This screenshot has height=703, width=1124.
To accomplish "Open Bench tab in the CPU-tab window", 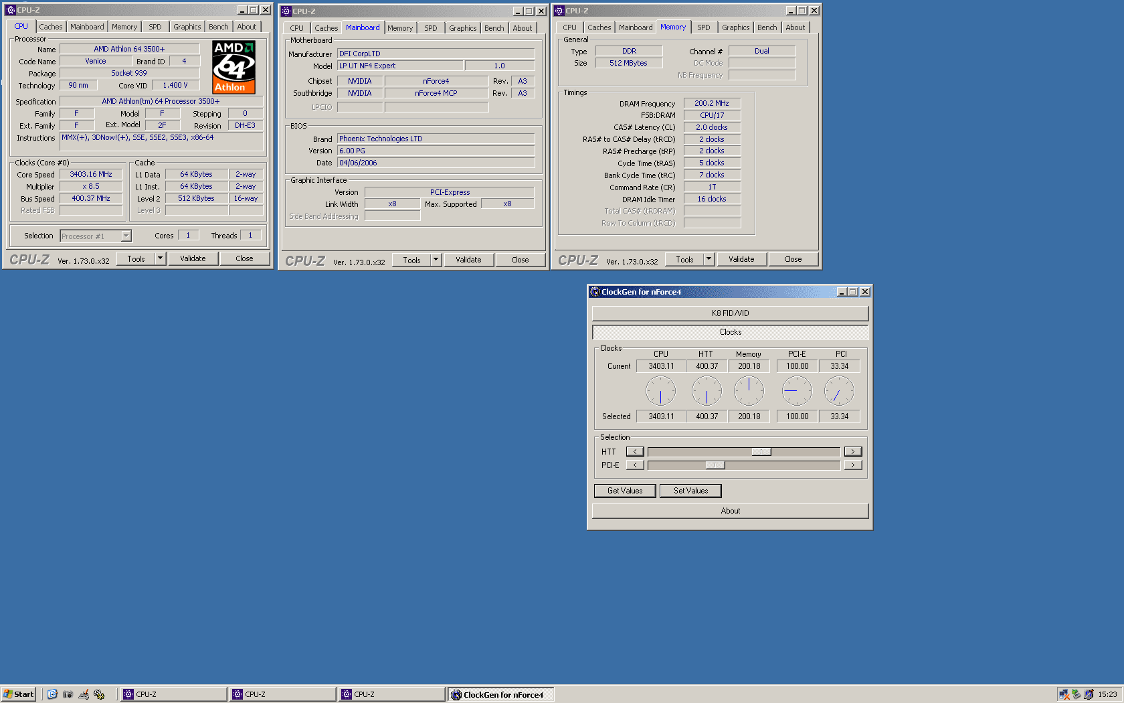I will coord(219,27).
